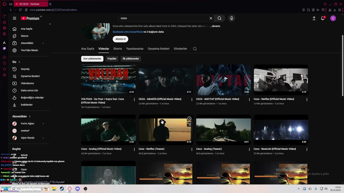Open more options for VOLTRAN video

click(134, 99)
